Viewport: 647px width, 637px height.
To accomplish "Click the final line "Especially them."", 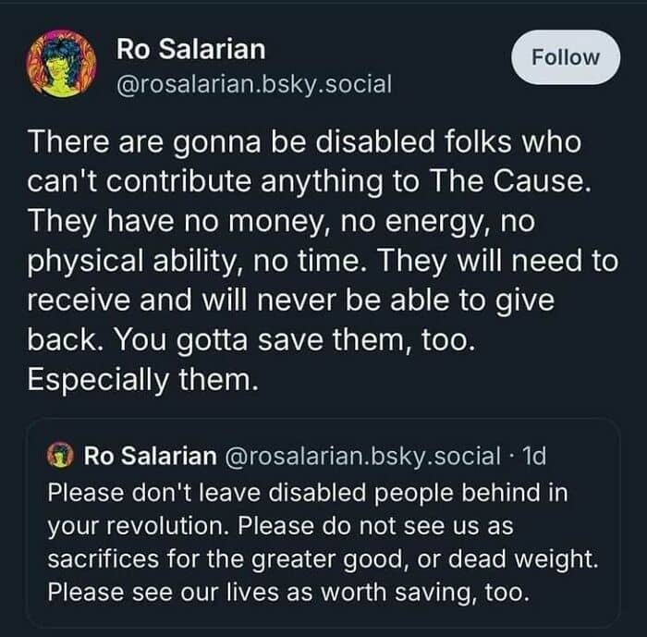I will click(x=139, y=381).
